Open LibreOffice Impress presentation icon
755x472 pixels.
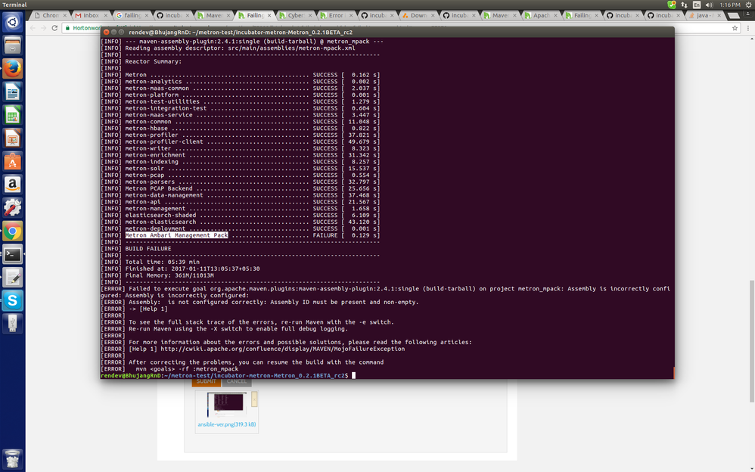(x=13, y=138)
